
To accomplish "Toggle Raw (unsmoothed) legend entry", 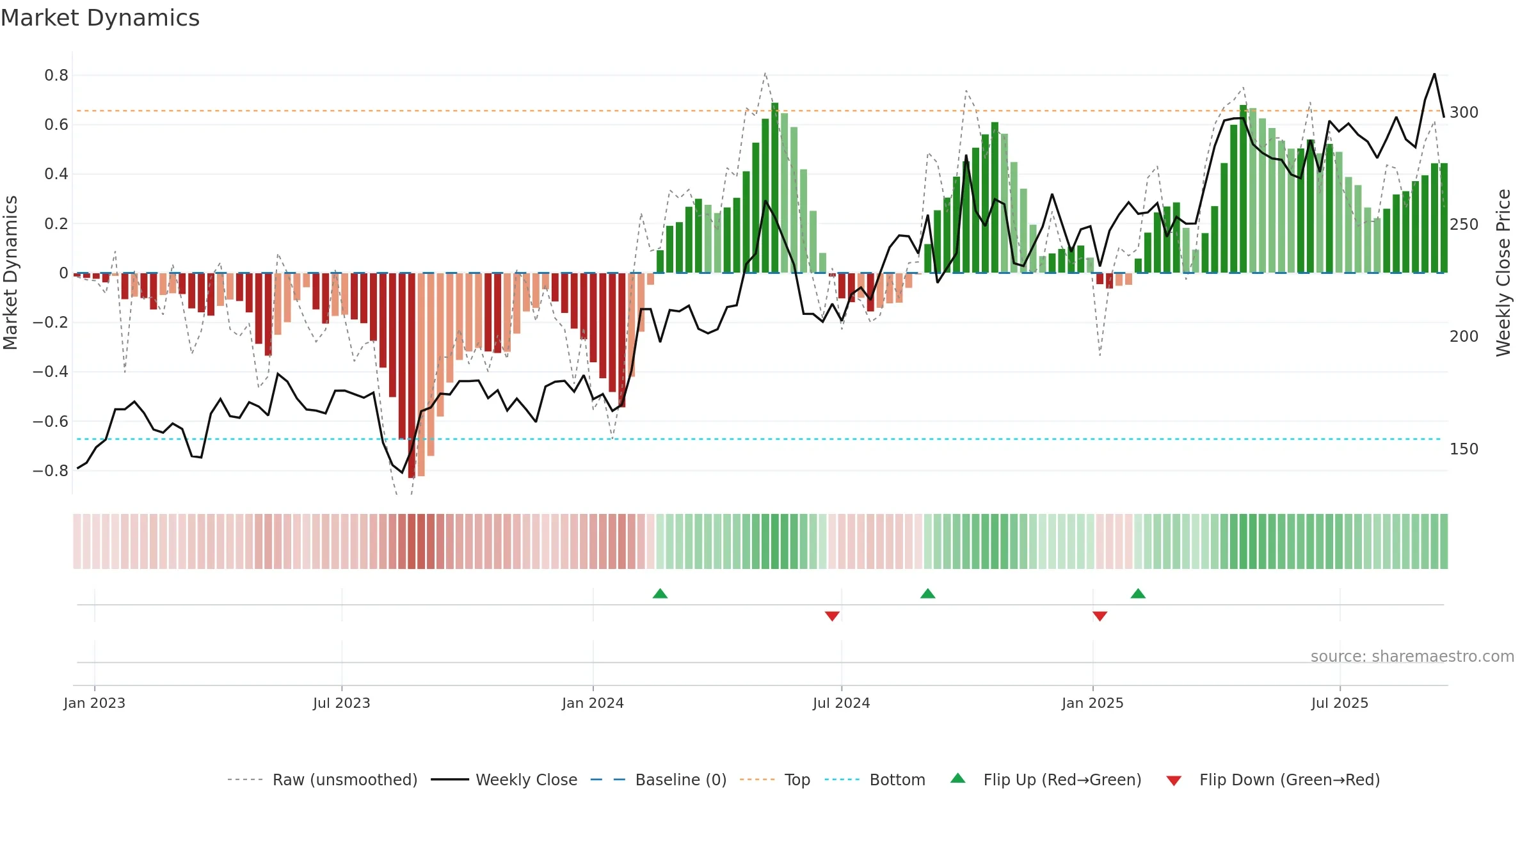I will tap(323, 780).
